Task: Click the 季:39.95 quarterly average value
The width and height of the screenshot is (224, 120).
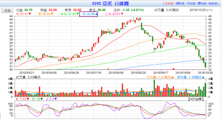Action: 46,14
